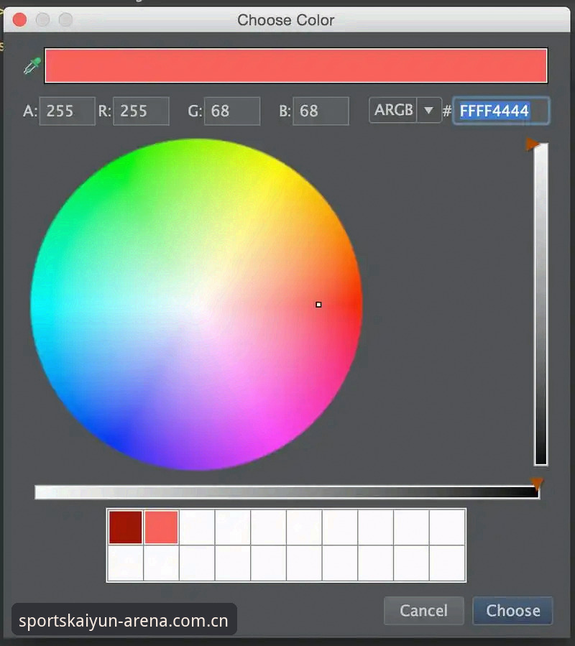
Task: Focus the B value field
Action: tap(321, 111)
